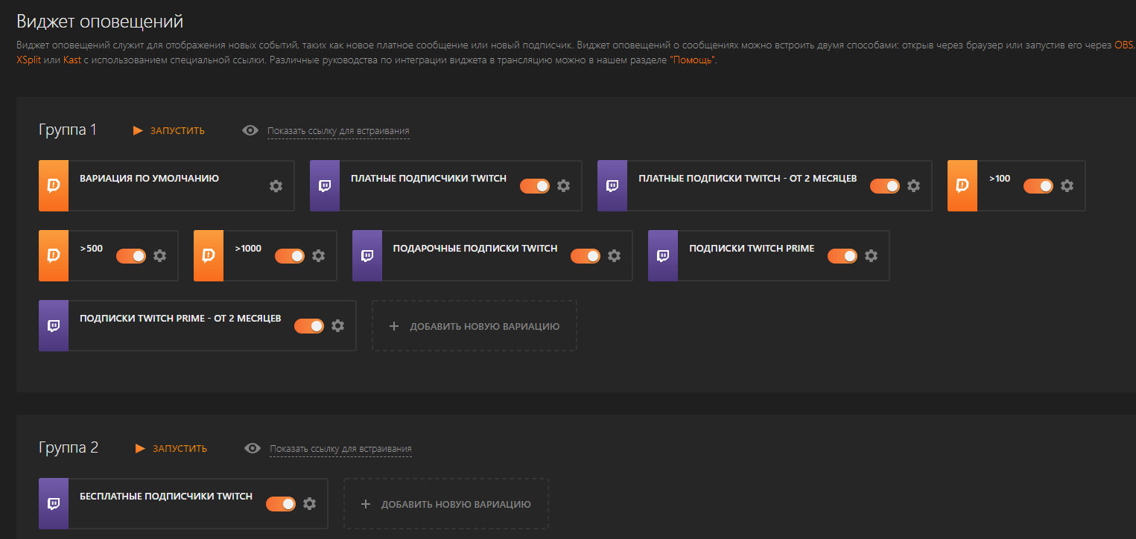The image size is (1136, 539).
Task: Open settings gear for Вариация по умолчанию
Action: [276, 186]
